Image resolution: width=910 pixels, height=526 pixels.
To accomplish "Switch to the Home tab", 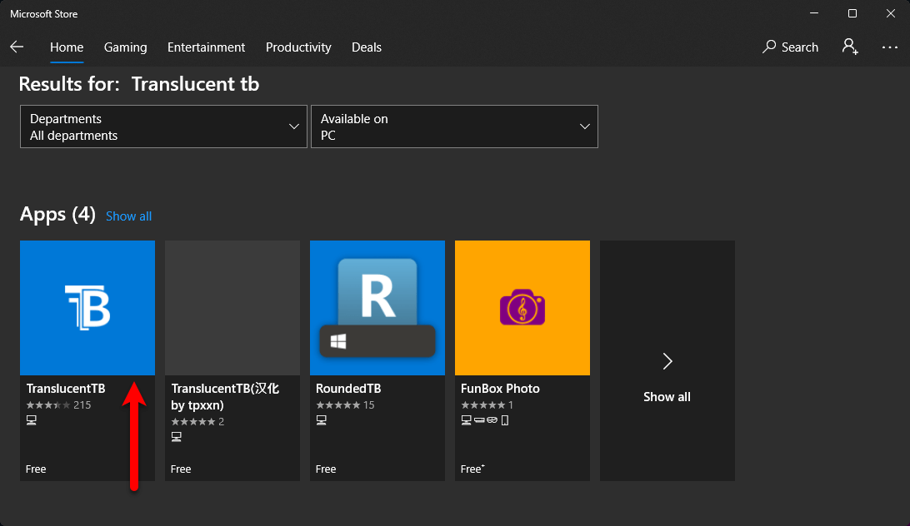I will [67, 47].
